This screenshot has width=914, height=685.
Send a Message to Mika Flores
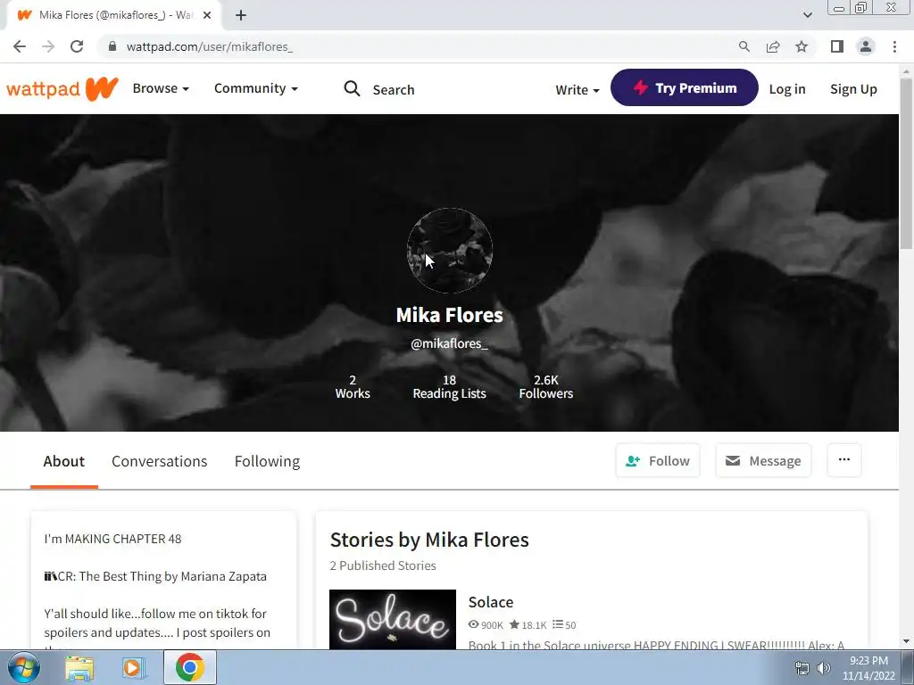point(763,461)
